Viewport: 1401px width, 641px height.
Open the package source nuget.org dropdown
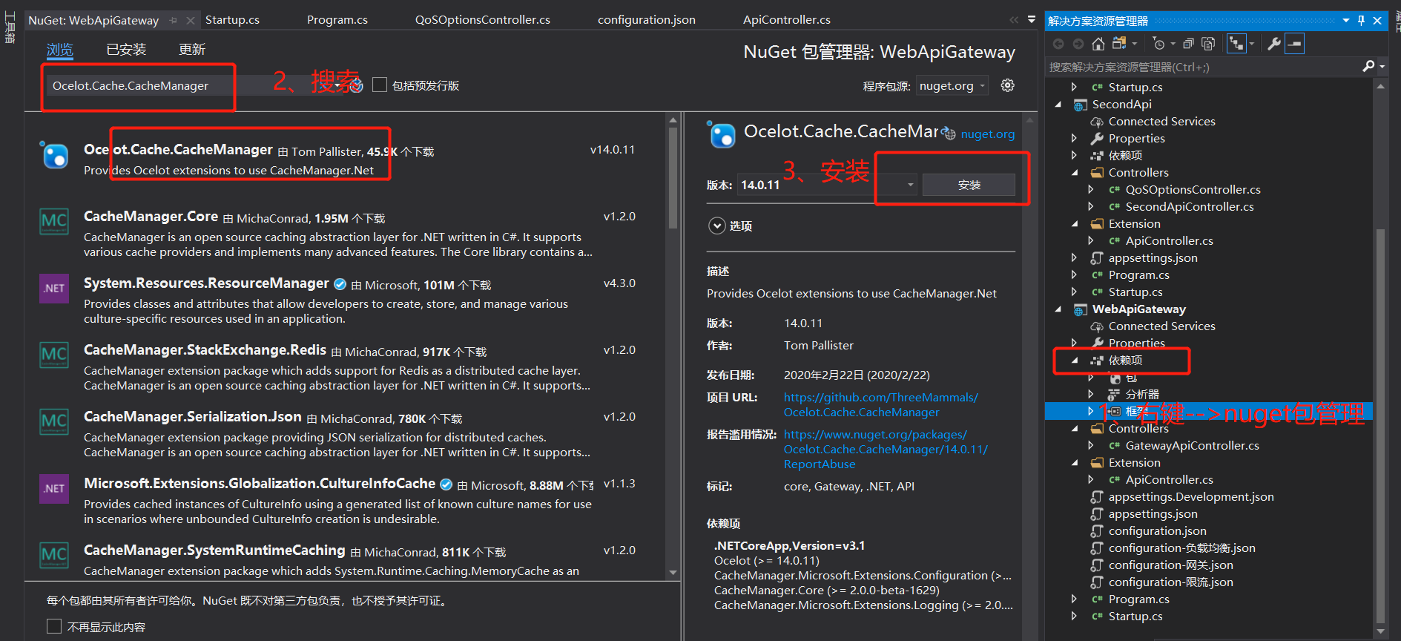(952, 86)
